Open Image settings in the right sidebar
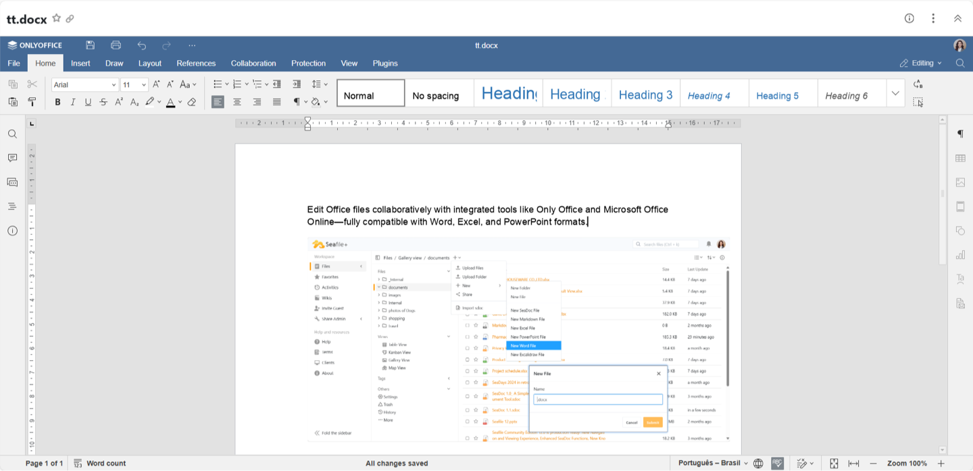This screenshot has width=973, height=471. [960, 182]
